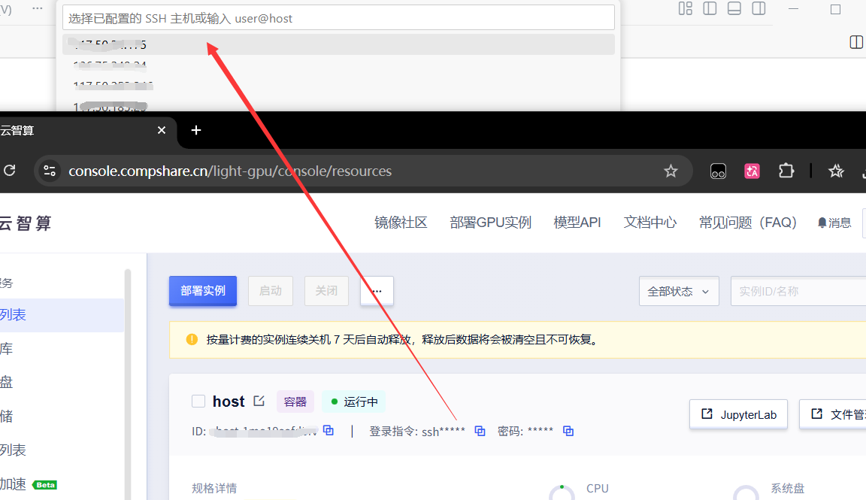This screenshot has height=500, width=866.
Task: Click the 部署实例 button
Action: [x=203, y=291]
